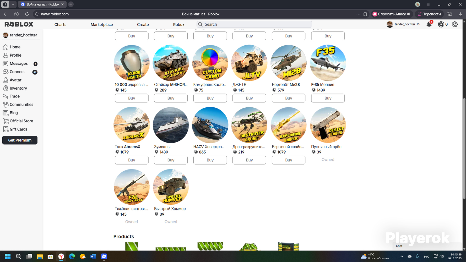
Task: Open Word from taskbar
Action: (93, 256)
